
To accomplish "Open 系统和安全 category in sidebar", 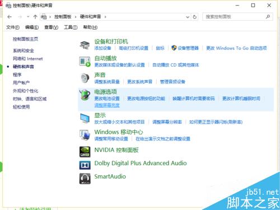I will pos(24,50).
